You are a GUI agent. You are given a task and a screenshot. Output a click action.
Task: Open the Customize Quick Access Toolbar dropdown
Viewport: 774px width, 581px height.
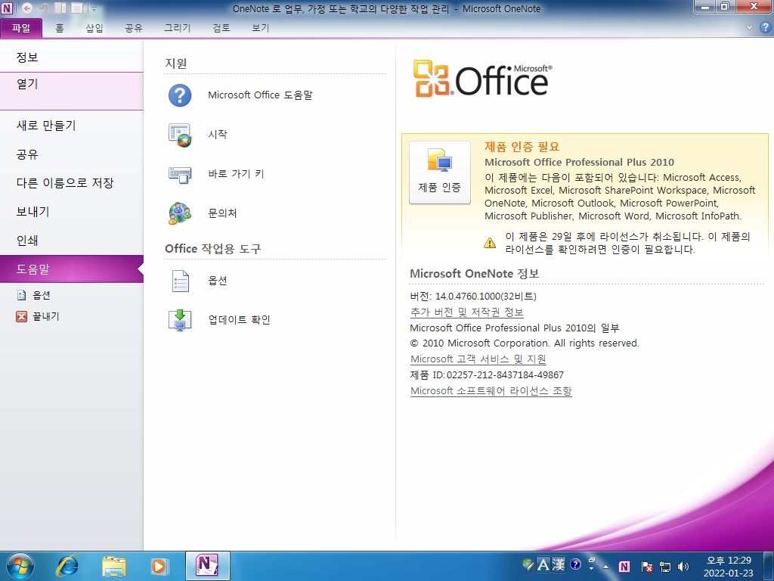[x=94, y=8]
